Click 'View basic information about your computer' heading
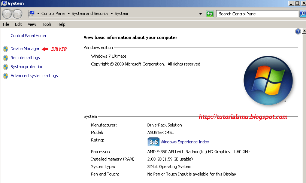Viewport: 306px width, 183px height. tap(130, 37)
